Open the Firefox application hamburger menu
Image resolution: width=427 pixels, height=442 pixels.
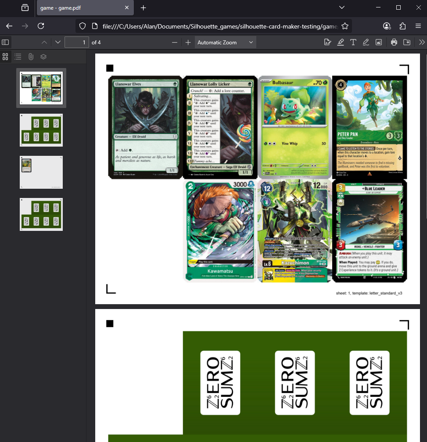pos(418,26)
